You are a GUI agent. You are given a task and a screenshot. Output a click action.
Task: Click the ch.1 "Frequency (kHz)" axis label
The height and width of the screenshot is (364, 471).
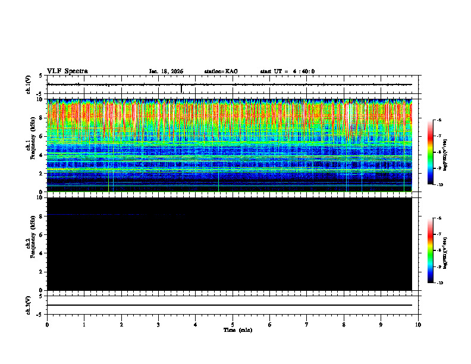33,139
